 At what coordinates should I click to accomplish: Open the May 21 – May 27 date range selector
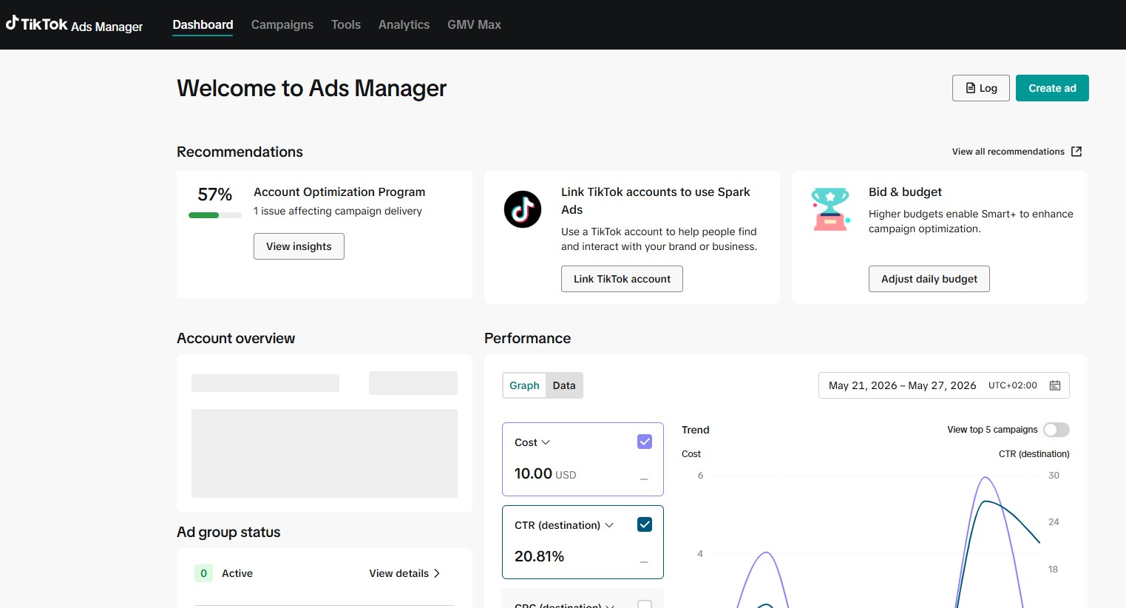(x=943, y=385)
